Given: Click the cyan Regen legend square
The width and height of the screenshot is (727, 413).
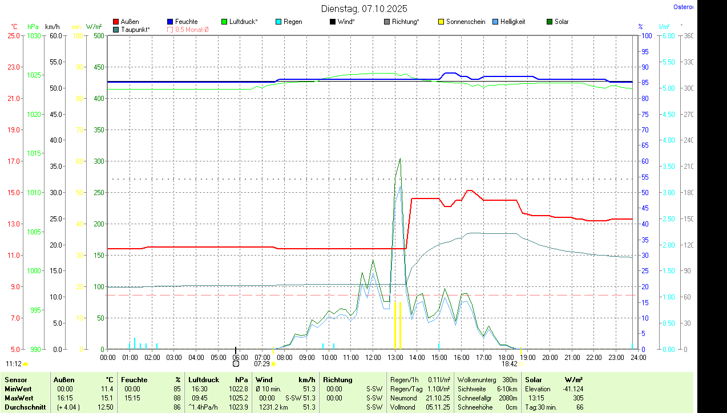Looking at the screenshot, I should click(278, 22).
